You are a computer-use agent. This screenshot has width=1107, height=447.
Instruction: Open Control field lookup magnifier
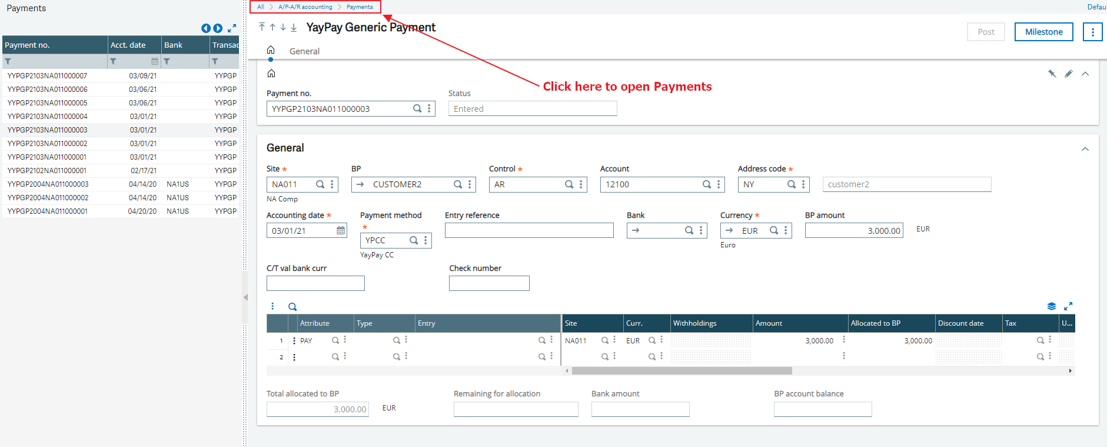coord(569,184)
